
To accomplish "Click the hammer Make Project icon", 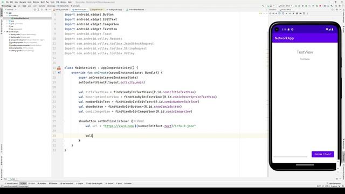I will [x=263, y=6].
